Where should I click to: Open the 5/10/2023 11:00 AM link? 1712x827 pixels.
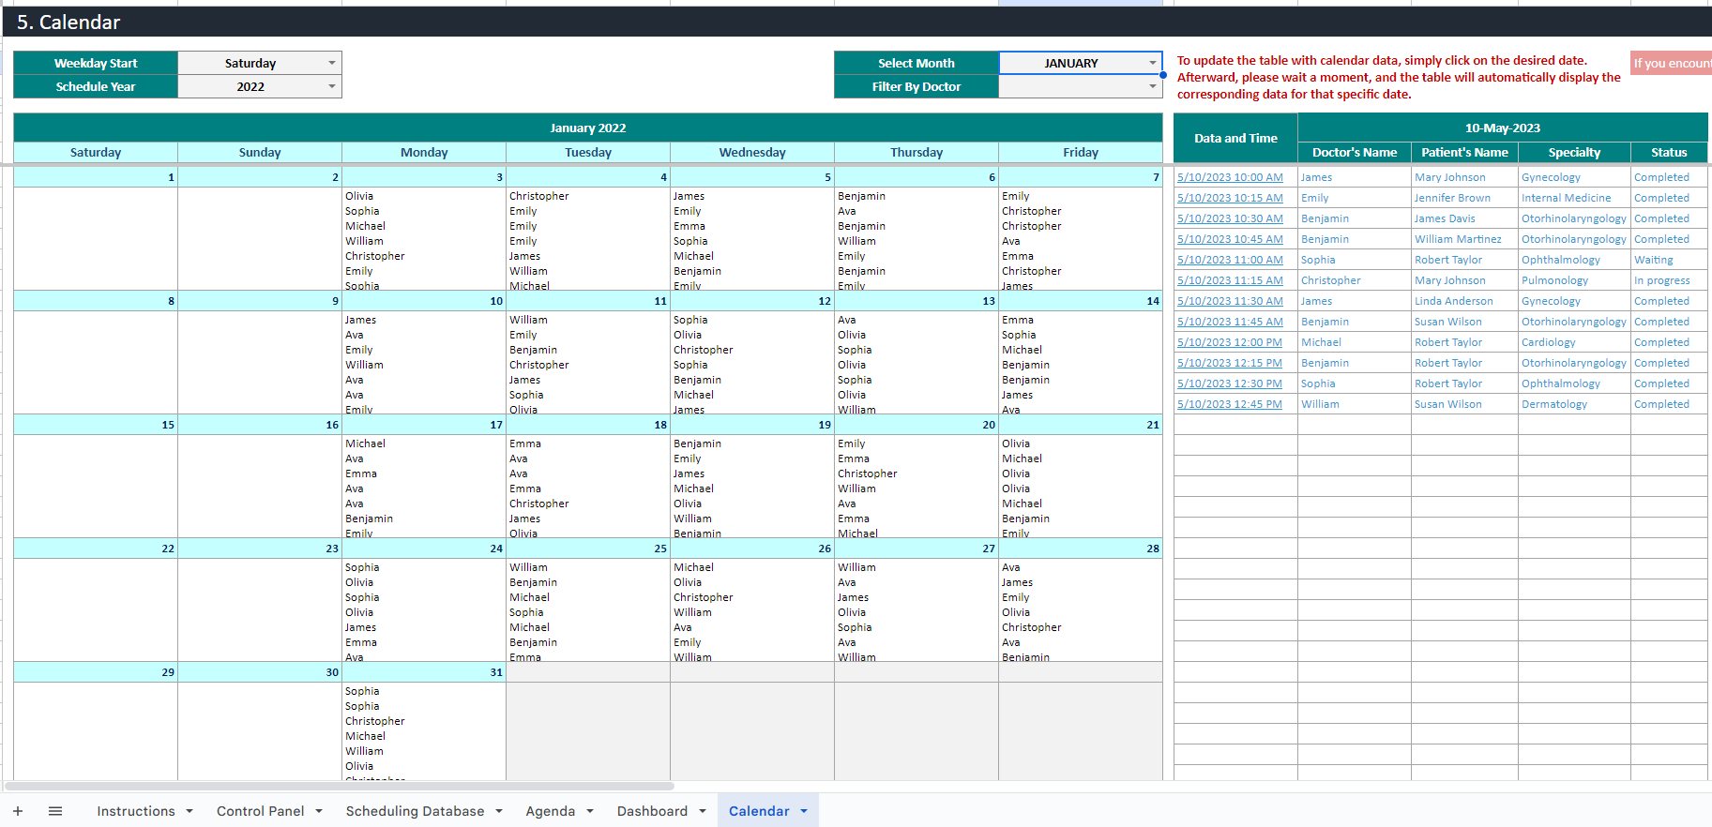pyautogui.click(x=1230, y=260)
